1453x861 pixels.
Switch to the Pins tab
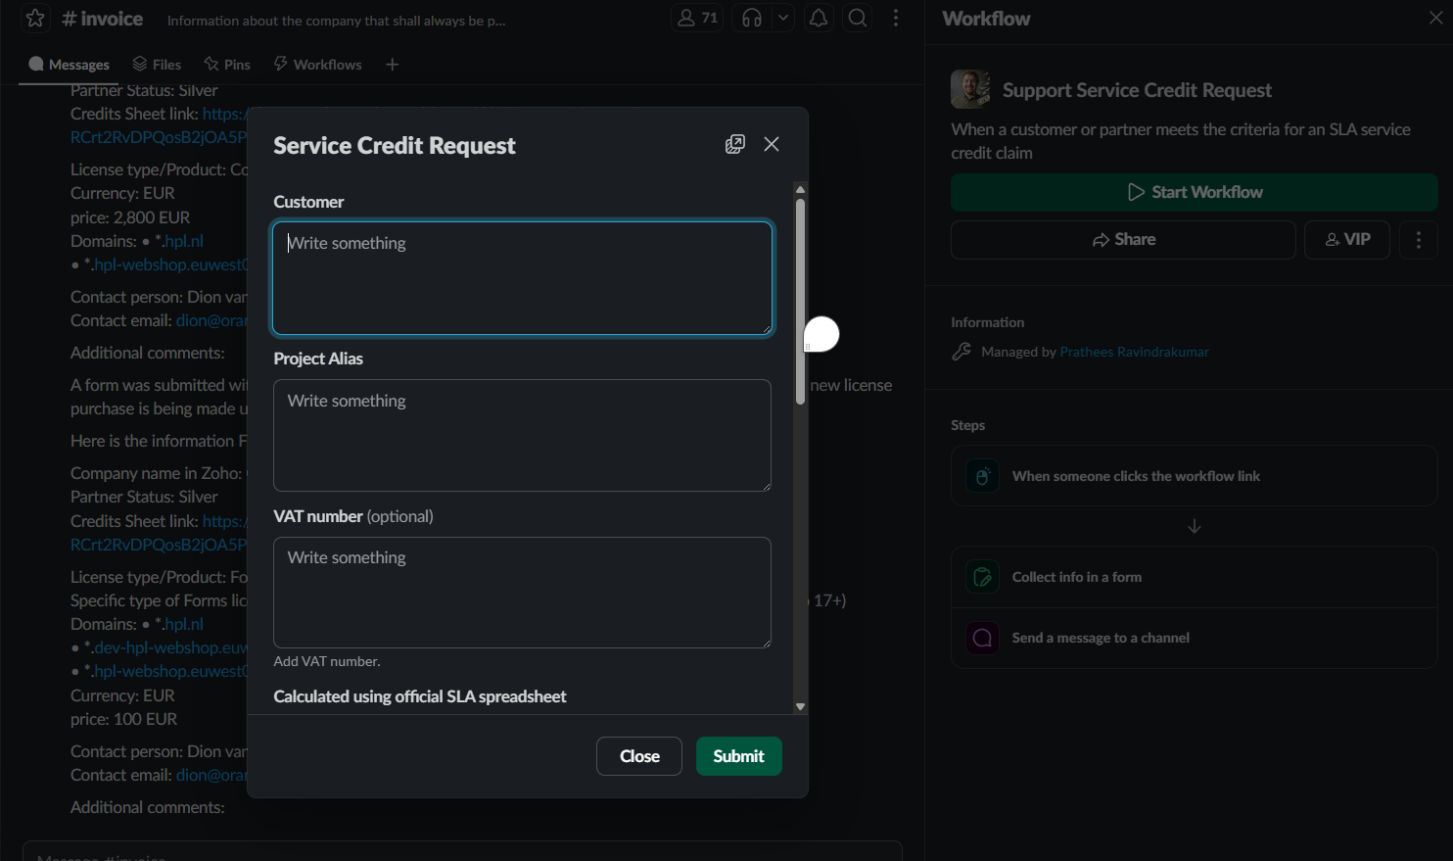227,65
